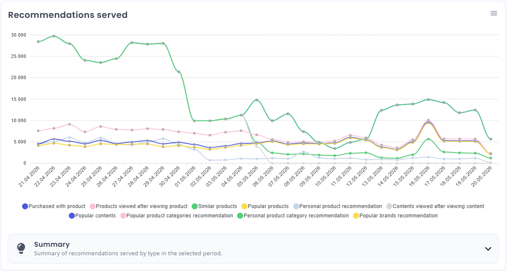
Task: Toggle Personal product recommendation legend series
Action: 337,206
